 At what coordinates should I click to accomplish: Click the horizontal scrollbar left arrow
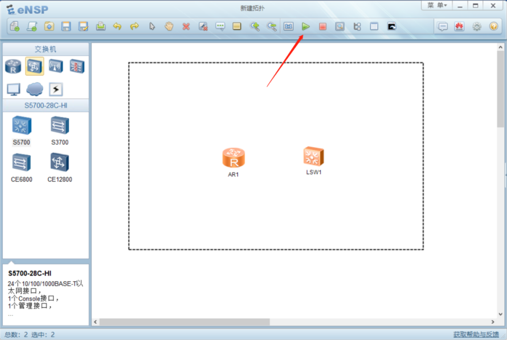pos(95,322)
